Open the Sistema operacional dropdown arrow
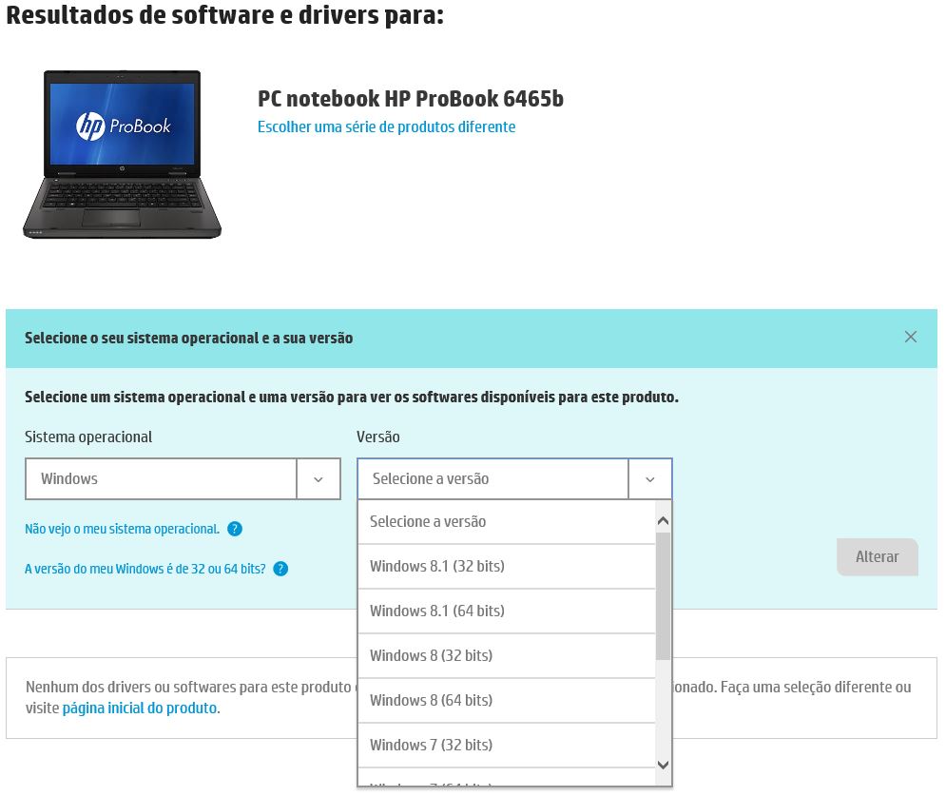This screenshot has width=946, height=796. click(x=319, y=479)
